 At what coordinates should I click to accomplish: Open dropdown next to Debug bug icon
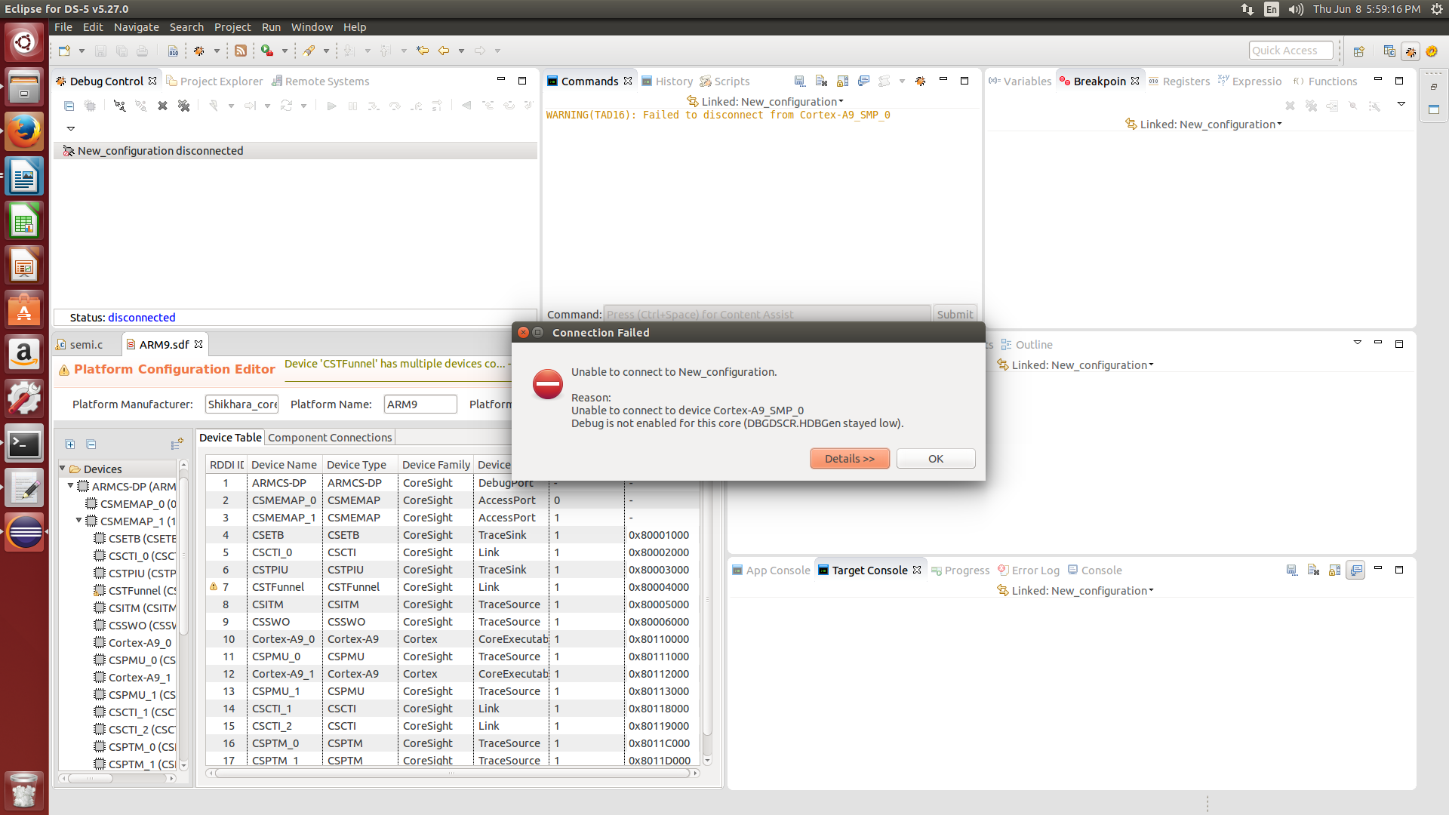tap(217, 51)
